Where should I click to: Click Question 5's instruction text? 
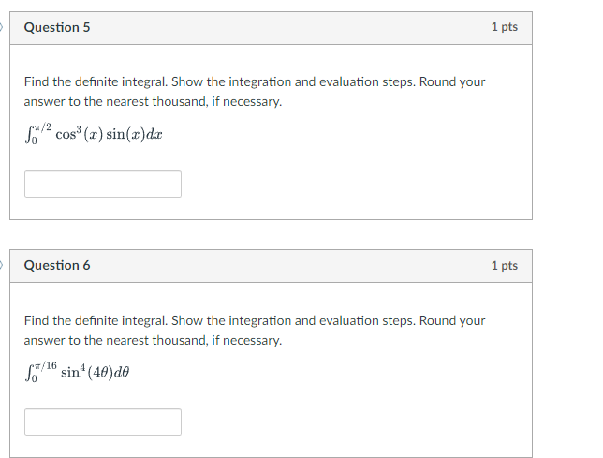[254, 92]
